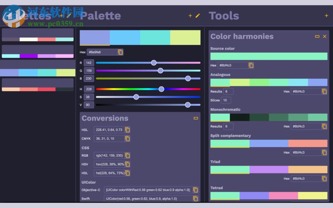Click the H value field showing 228

[89, 89]
